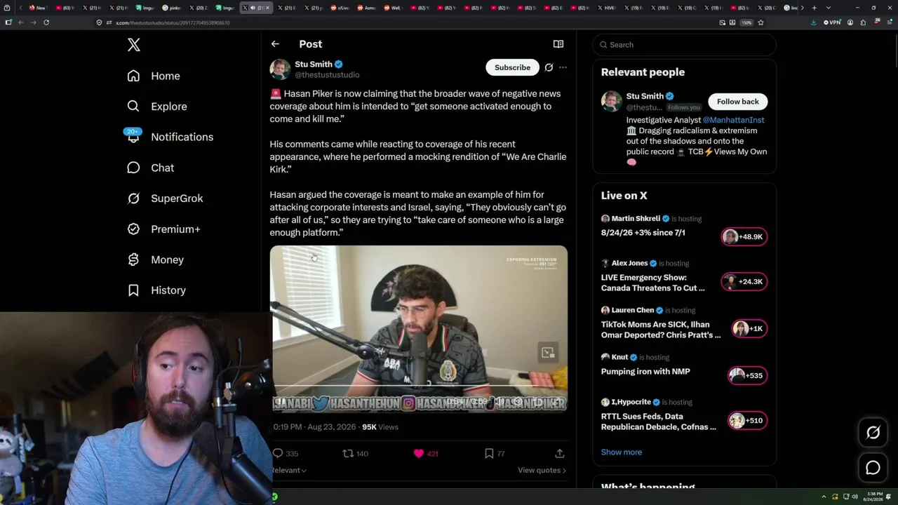This screenshot has width=898, height=505.
Task: Go to Home in the sidebar
Action: click(154, 76)
